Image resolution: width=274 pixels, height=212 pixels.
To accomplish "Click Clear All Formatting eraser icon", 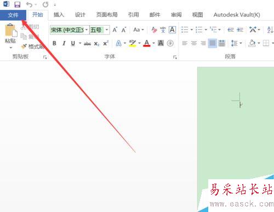I will (154, 30).
